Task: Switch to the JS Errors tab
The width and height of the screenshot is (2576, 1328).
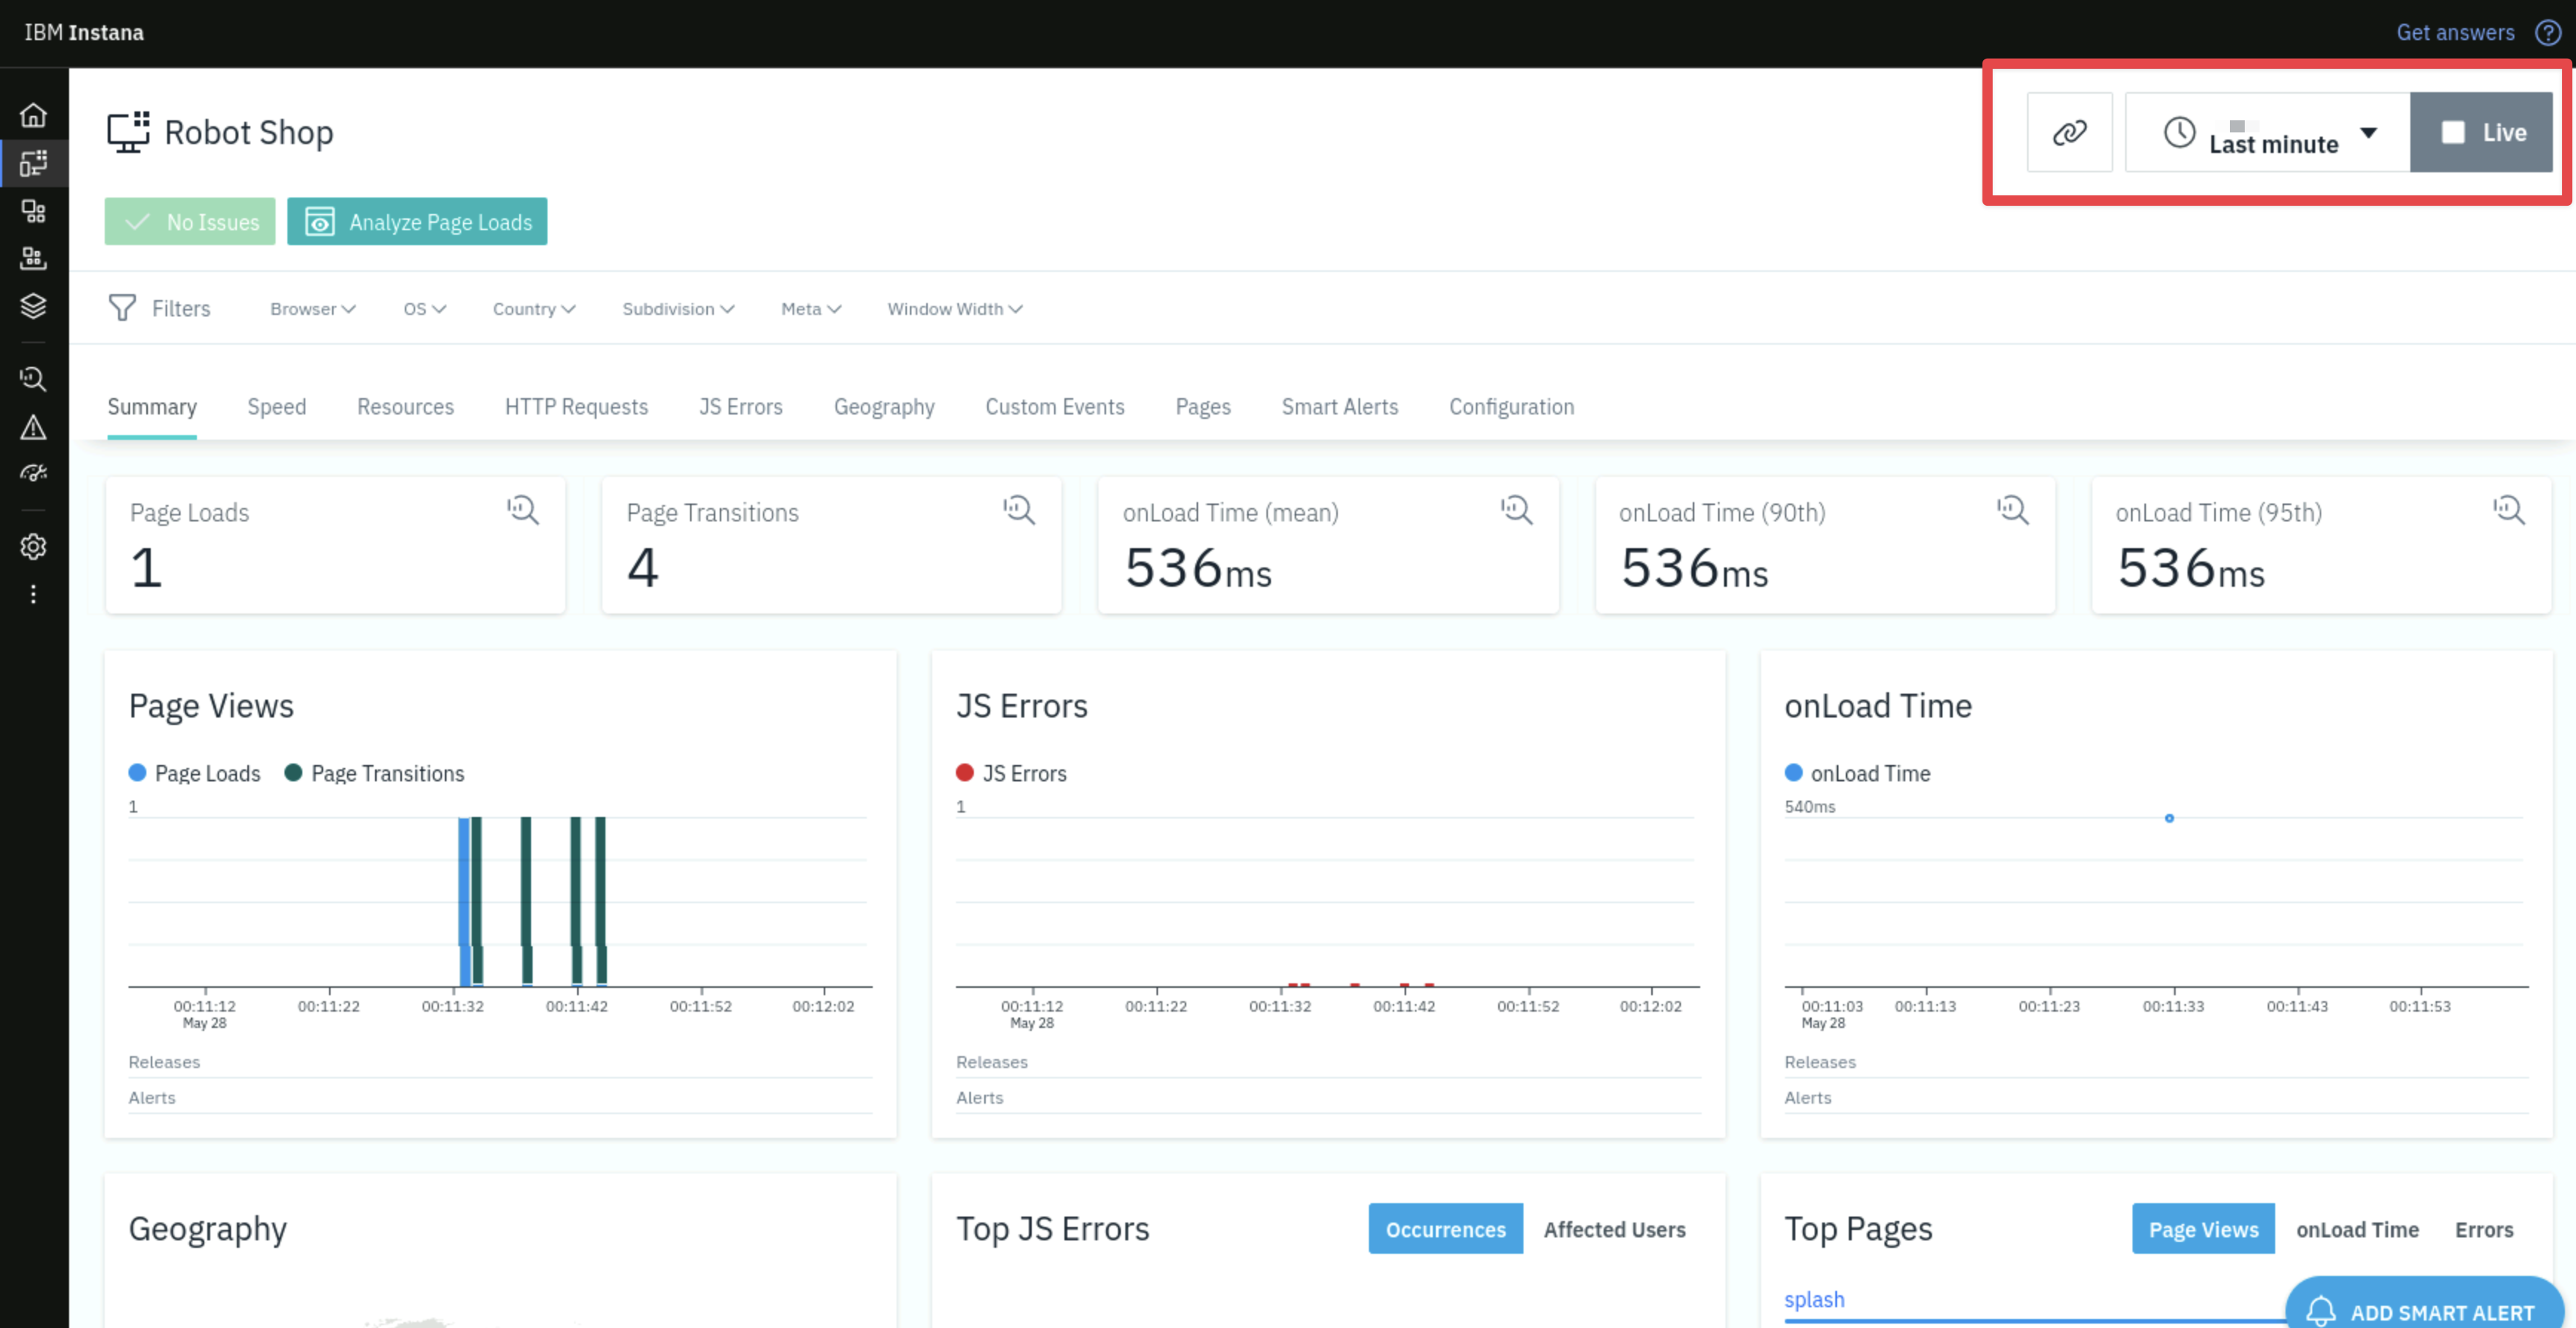Action: tap(740, 405)
